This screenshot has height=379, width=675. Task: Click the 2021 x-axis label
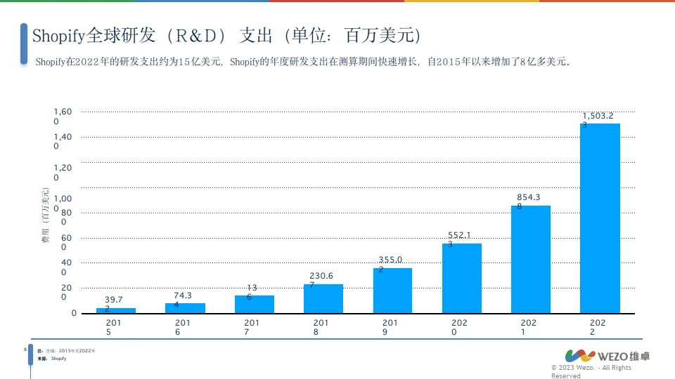(x=528, y=327)
